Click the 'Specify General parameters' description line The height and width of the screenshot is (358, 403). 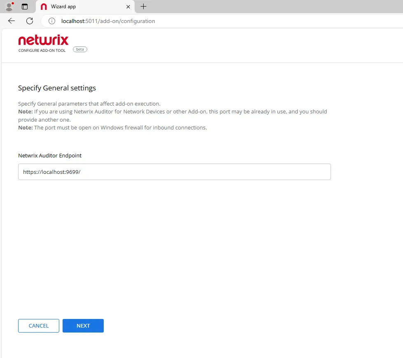[89, 104]
